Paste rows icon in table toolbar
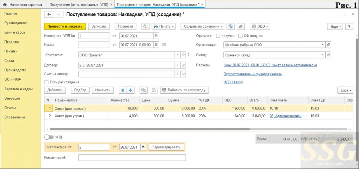The height and width of the screenshot is (169, 359). pos(154,90)
